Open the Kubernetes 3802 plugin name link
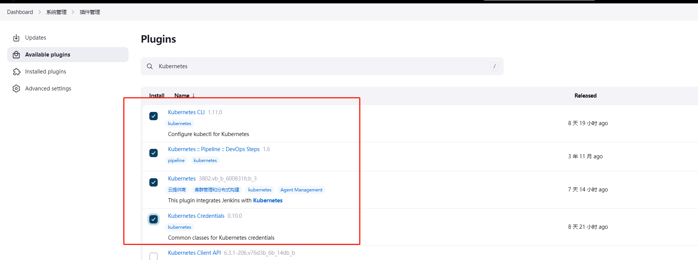This screenshot has width=698, height=260. tap(182, 179)
